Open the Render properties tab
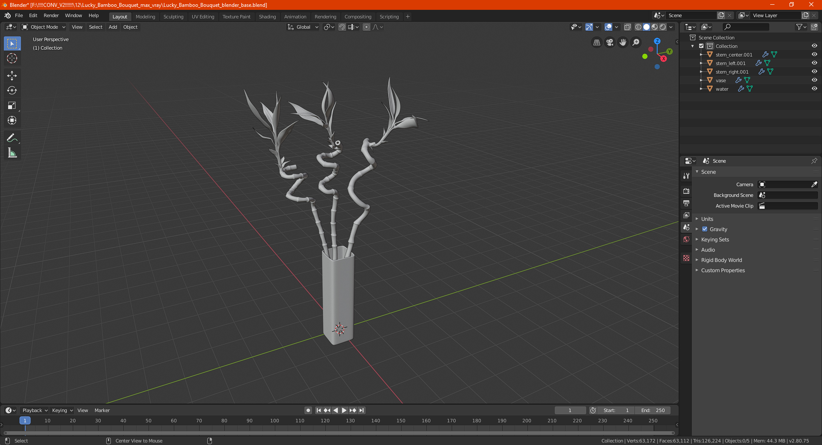This screenshot has width=822, height=445. tap(686, 191)
